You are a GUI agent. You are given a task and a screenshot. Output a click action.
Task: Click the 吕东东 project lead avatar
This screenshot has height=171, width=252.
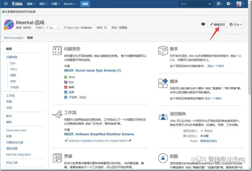coord(202,131)
